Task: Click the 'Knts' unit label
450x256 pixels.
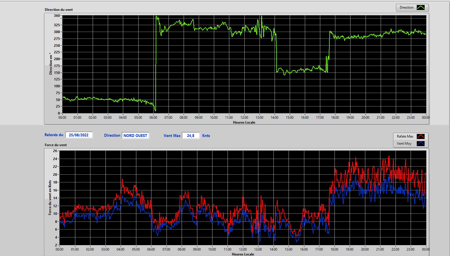Action: (x=206, y=136)
